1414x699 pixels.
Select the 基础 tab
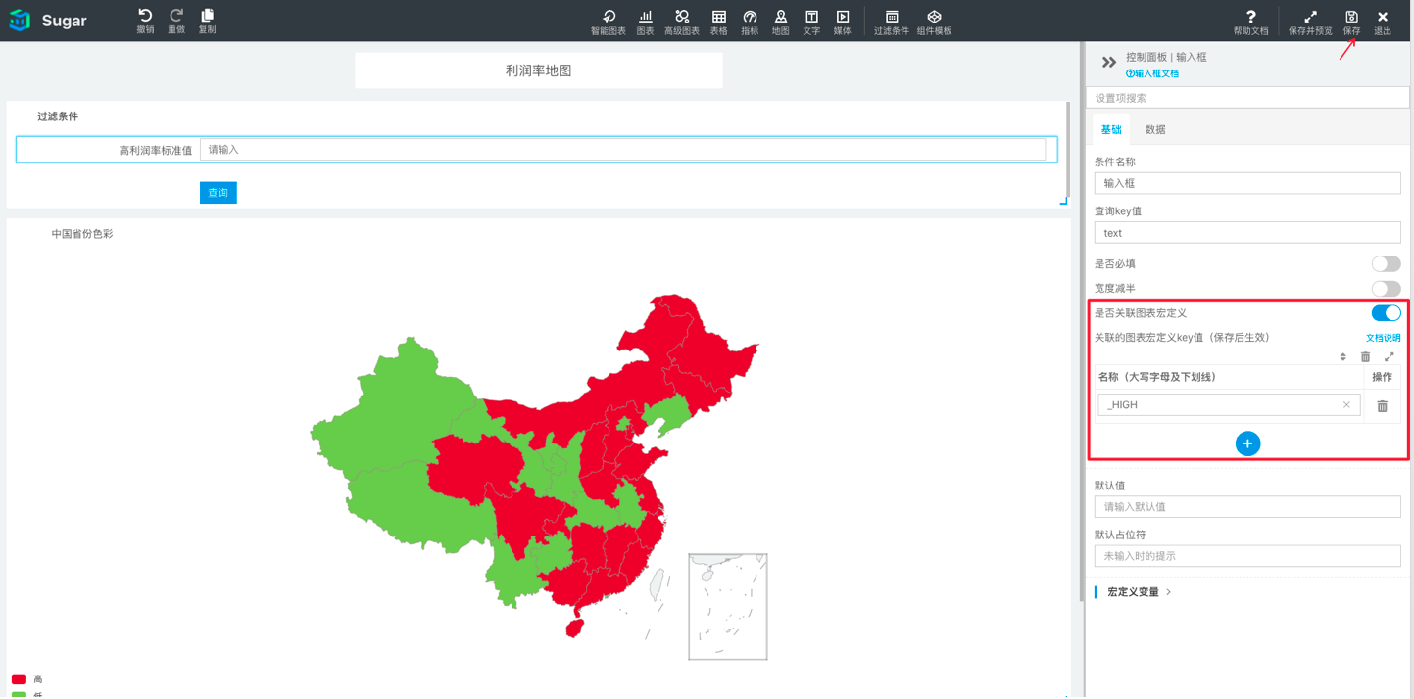tap(1110, 130)
